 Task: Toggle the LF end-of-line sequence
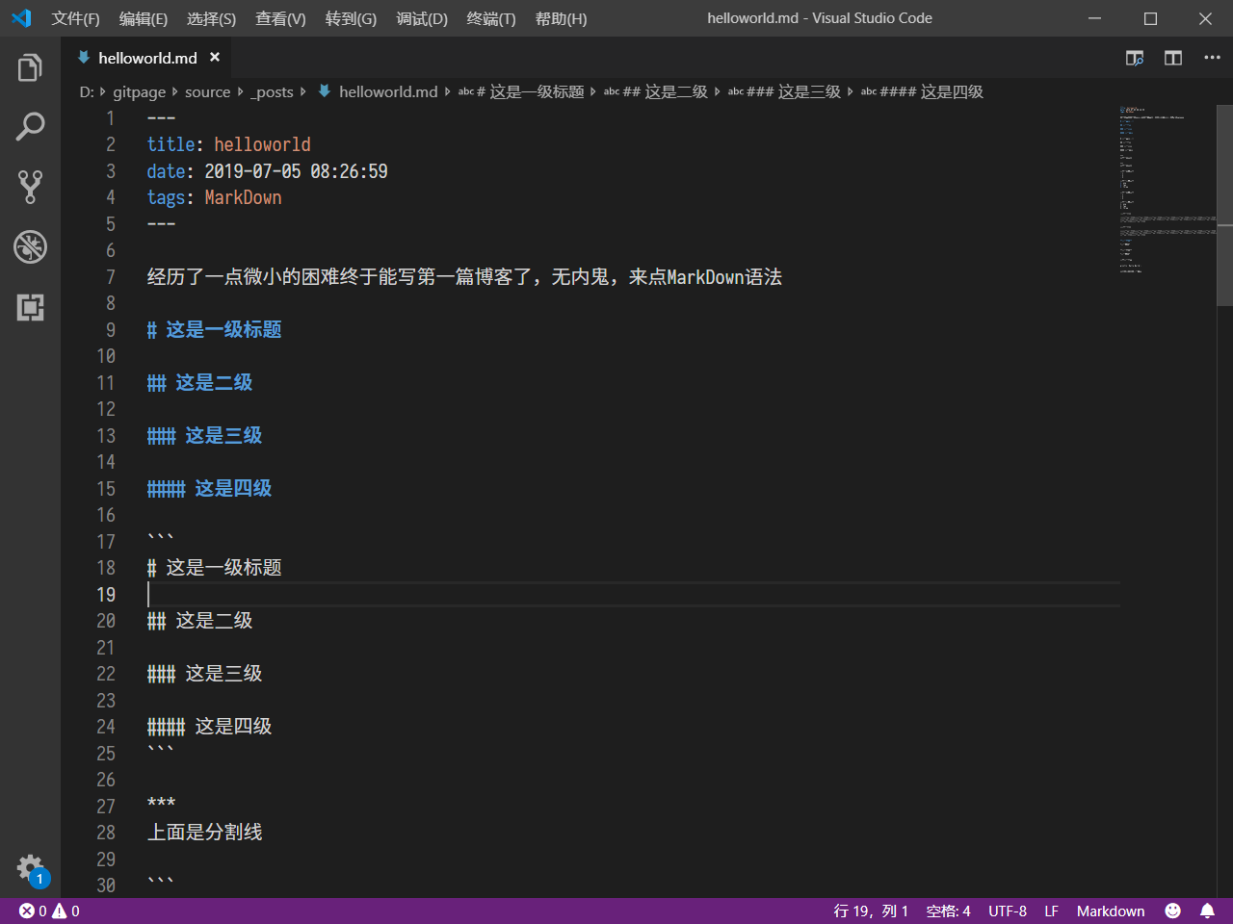[x=1051, y=911]
